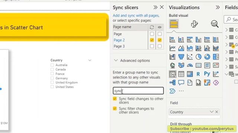
Task: Switch to the Build visual tab
Action: (x=174, y=24)
